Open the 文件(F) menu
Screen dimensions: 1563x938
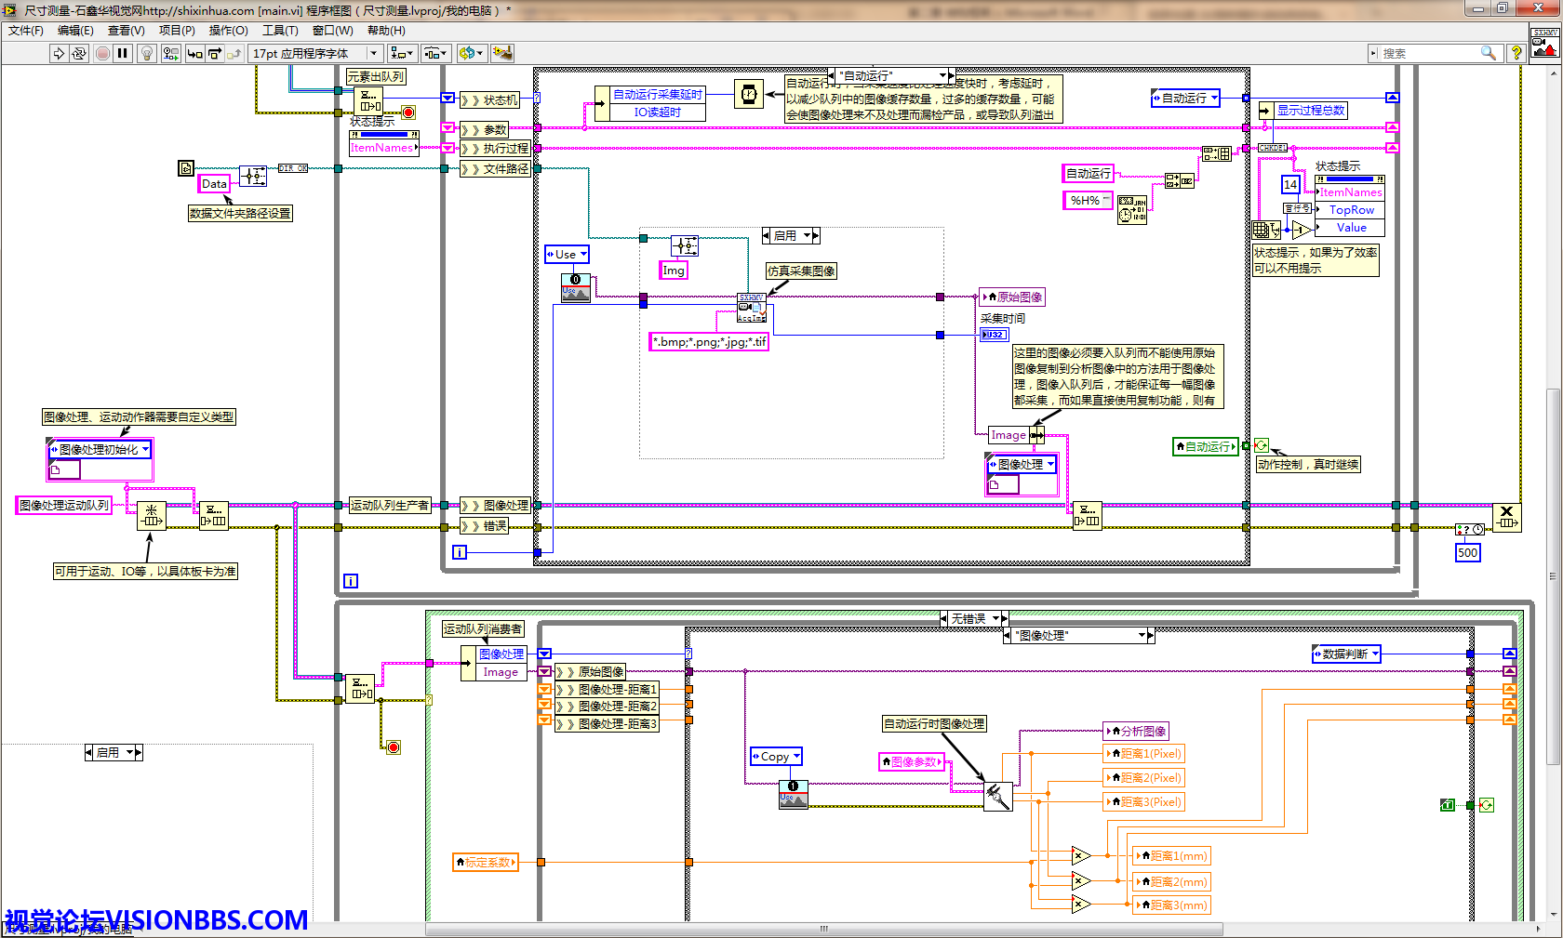pyautogui.click(x=25, y=31)
